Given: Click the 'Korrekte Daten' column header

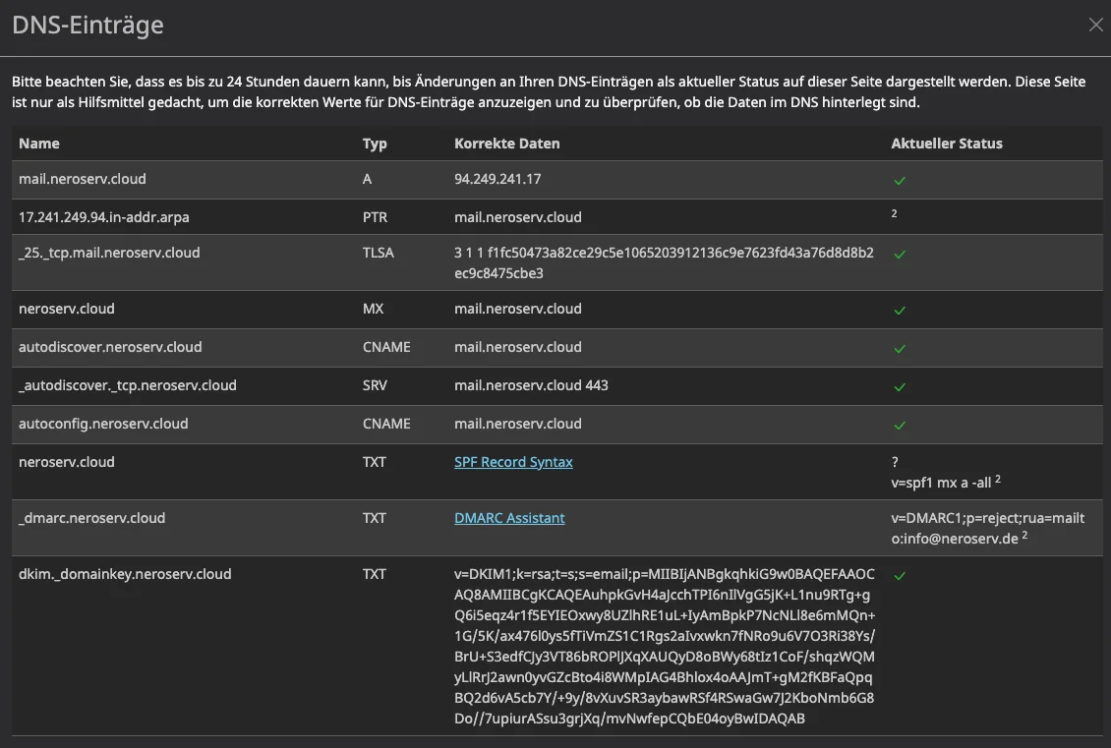Looking at the screenshot, I should tap(506, 144).
